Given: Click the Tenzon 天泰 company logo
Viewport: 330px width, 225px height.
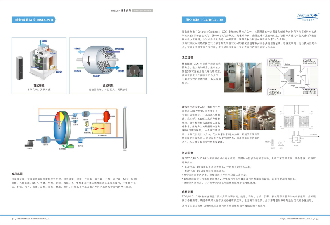Looking at the screenshot, I should coord(308,16).
